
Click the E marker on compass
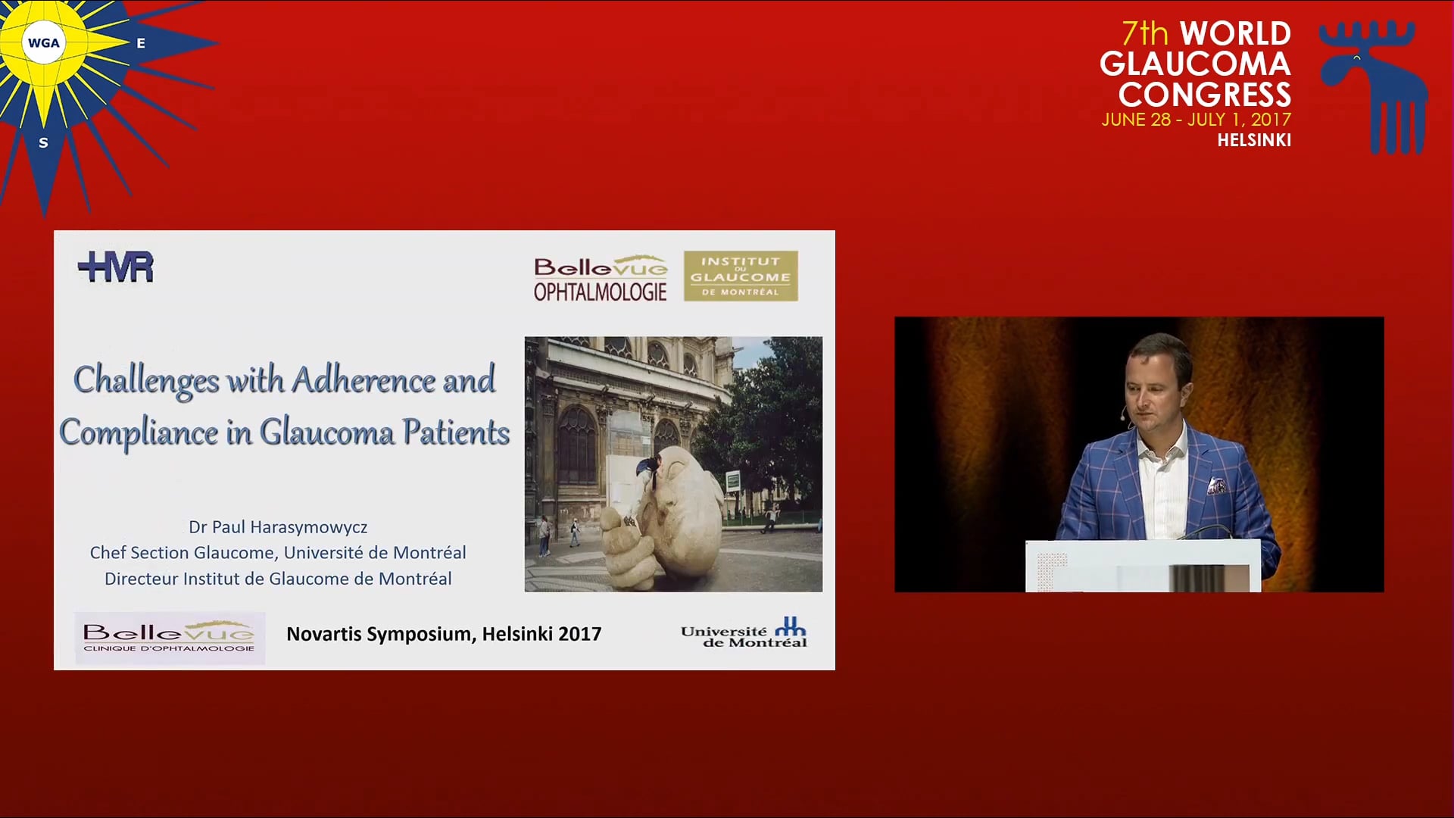[x=141, y=44]
